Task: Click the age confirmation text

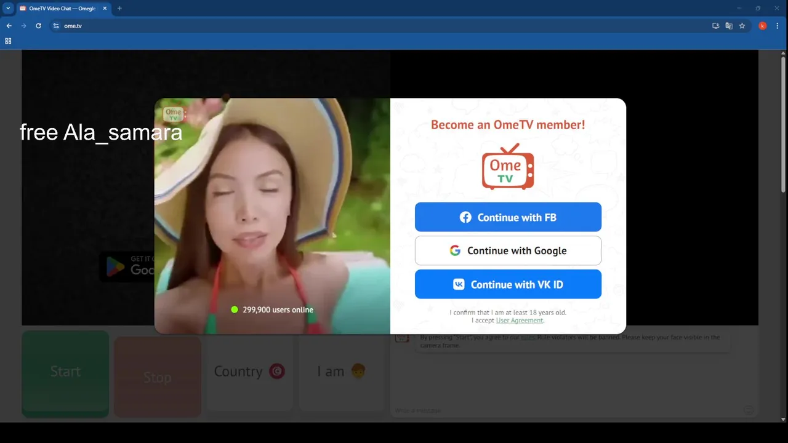Action: 508,313
